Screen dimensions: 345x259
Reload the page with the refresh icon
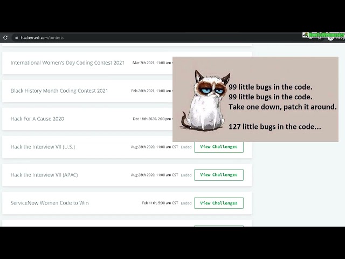(5, 38)
